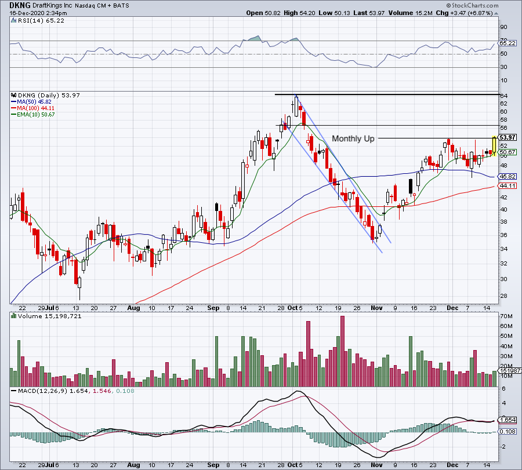522x470 pixels.
Task: Click the 16-Dec-2020 2:34pm timestamp
Action: (38, 13)
